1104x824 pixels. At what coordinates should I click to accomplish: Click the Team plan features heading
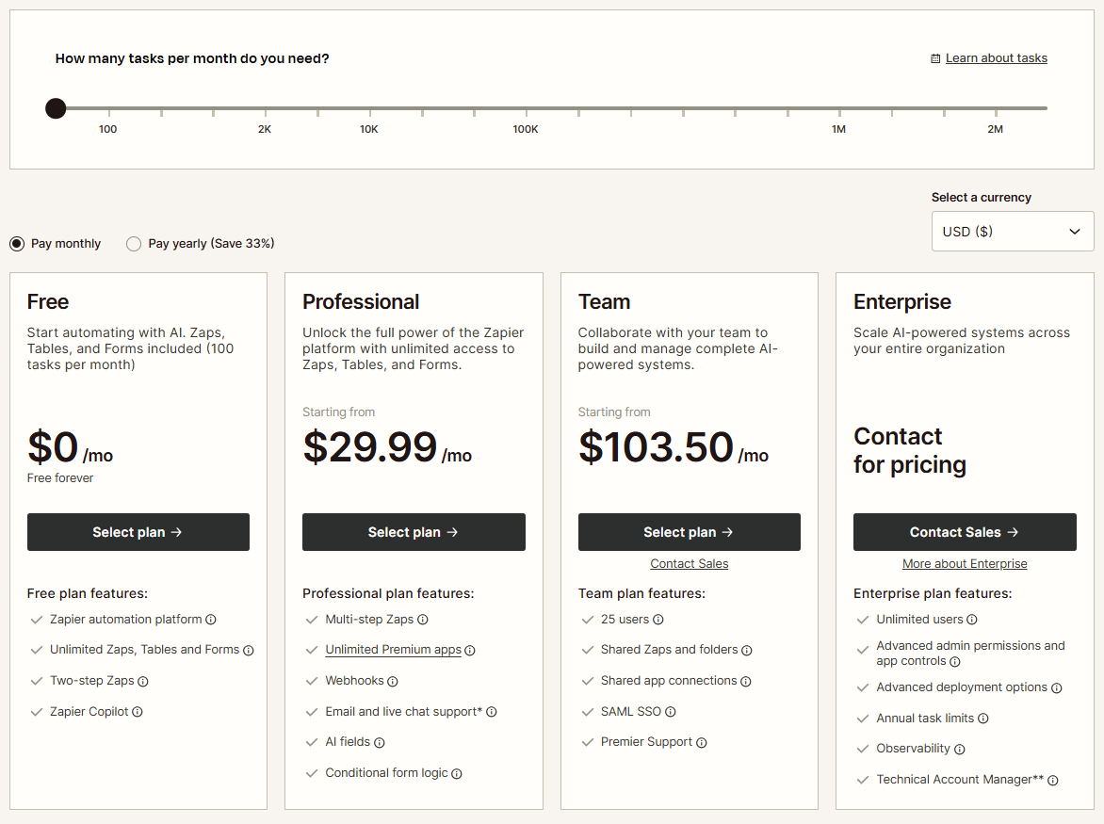click(x=641, y=594)
